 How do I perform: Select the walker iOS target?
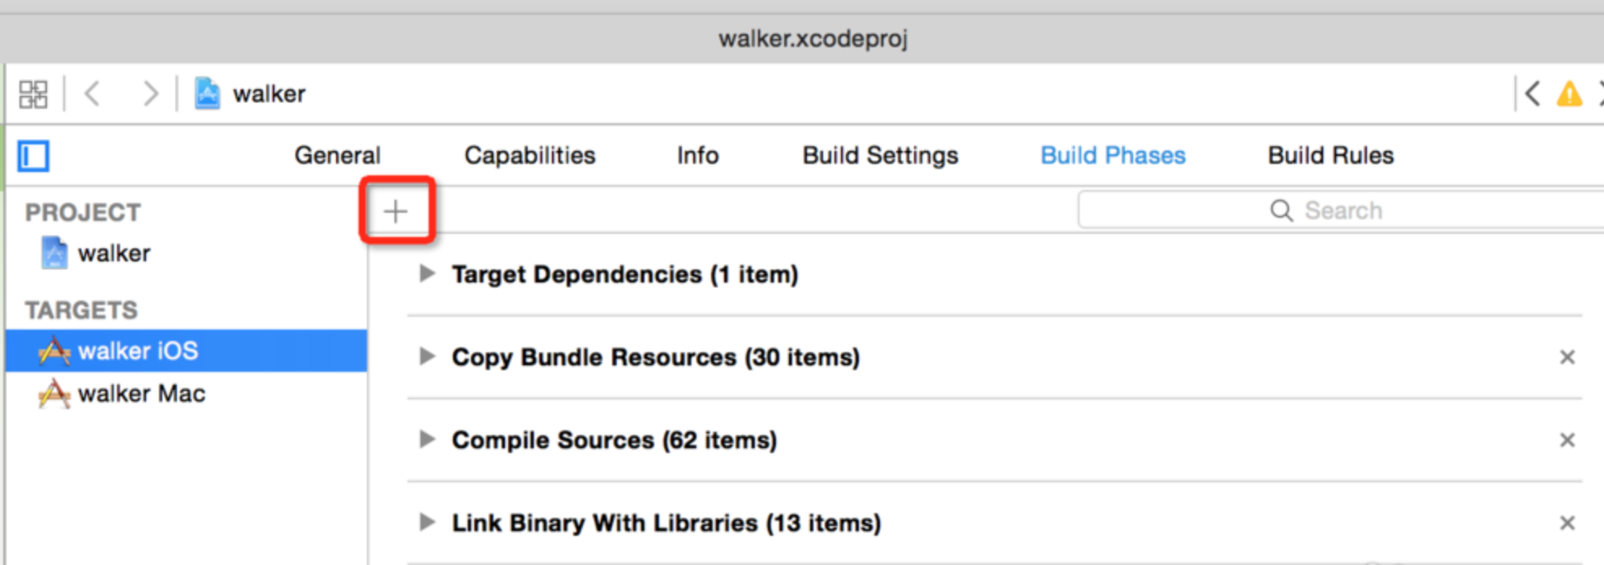(x=186, y=351)
